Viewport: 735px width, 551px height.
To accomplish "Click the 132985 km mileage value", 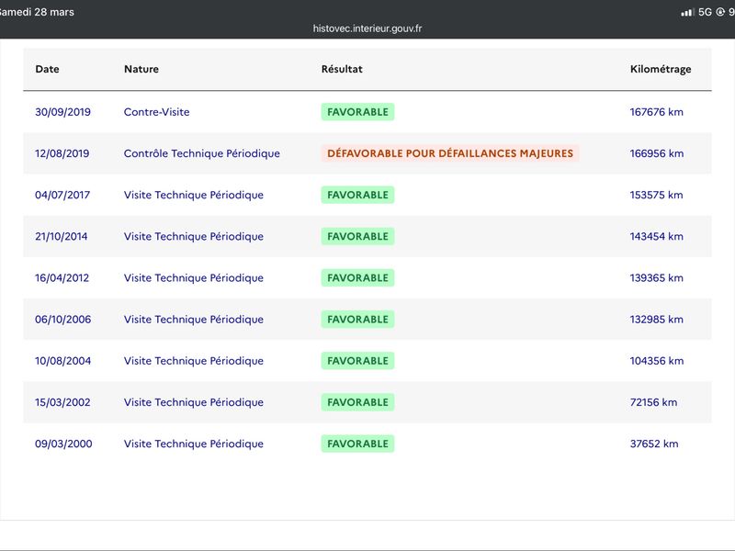I will (x=656, y=320).
